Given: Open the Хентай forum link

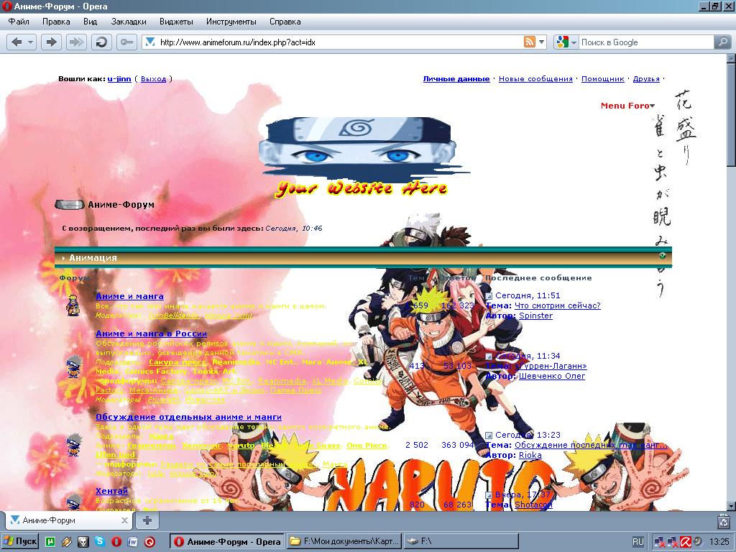Looking at the screenshot, I should coord(111,491).
